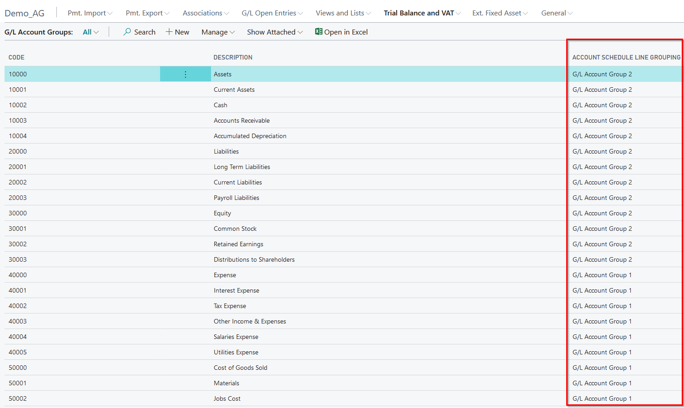Open the Pmt. Import menu
This screenshot has width=684, height=408.
pos(90,13)
